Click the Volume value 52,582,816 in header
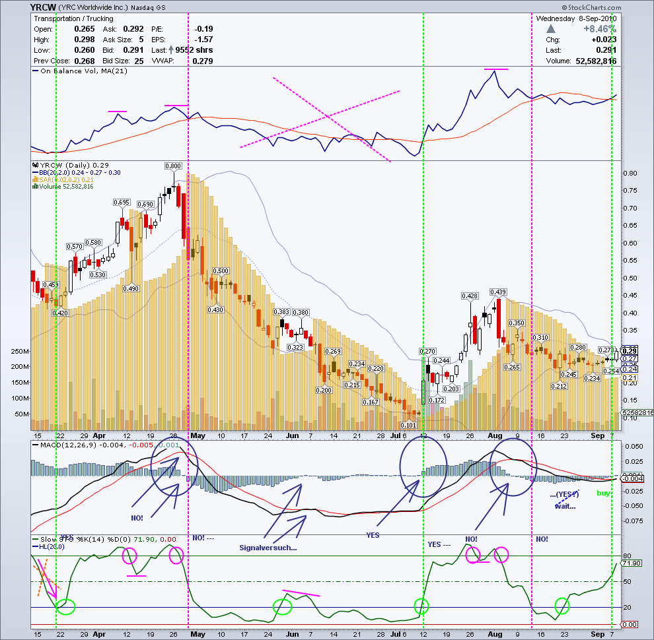Screen dimensions: 654x640 tap(596, 61)
